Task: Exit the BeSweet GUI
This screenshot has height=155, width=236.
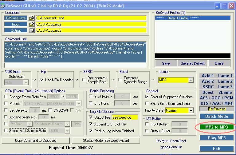Action: pos(217,149)
